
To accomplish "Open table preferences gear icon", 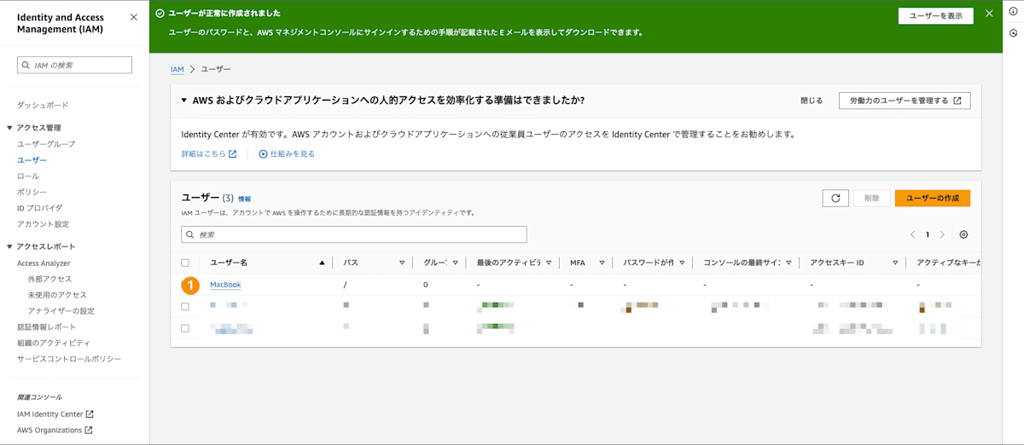I will [964, 234].
